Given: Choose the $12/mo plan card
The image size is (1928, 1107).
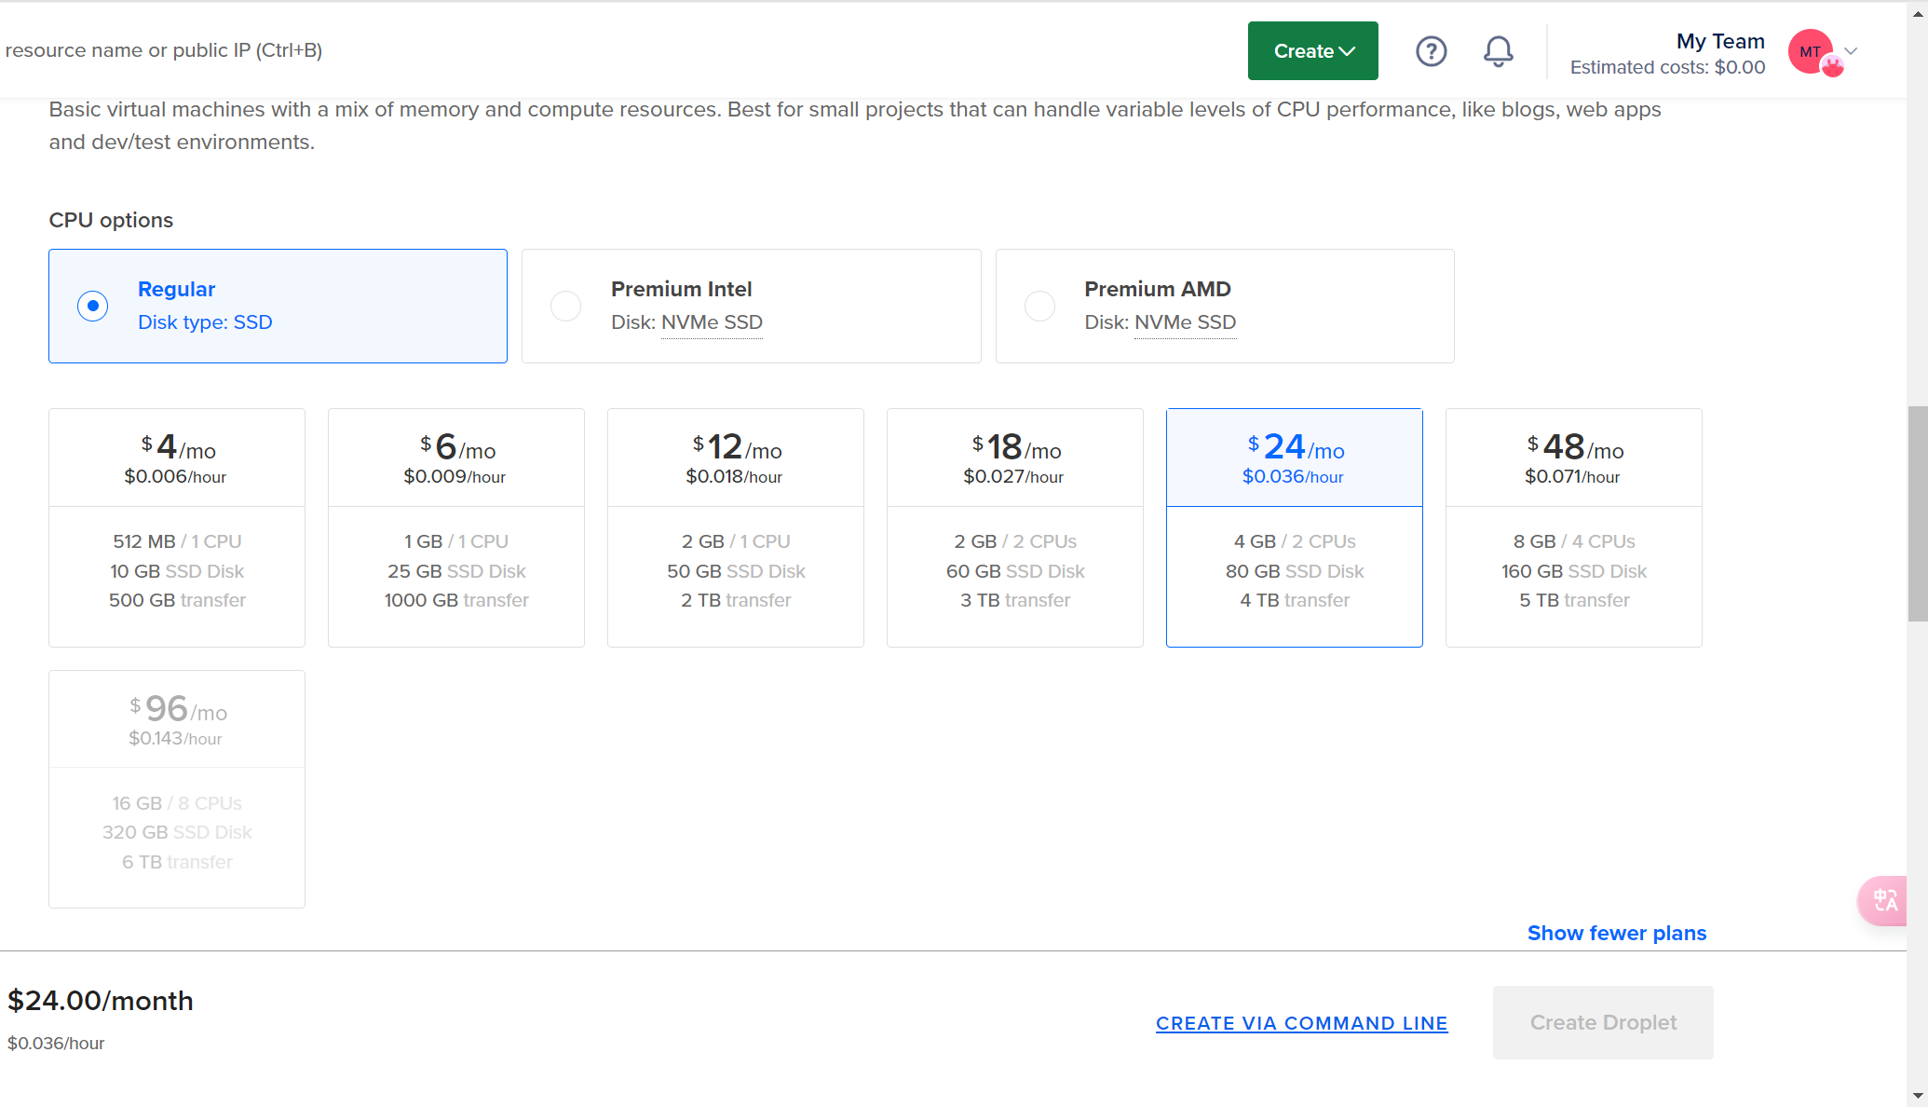Looking at the screenshot, I should [736, 527].
